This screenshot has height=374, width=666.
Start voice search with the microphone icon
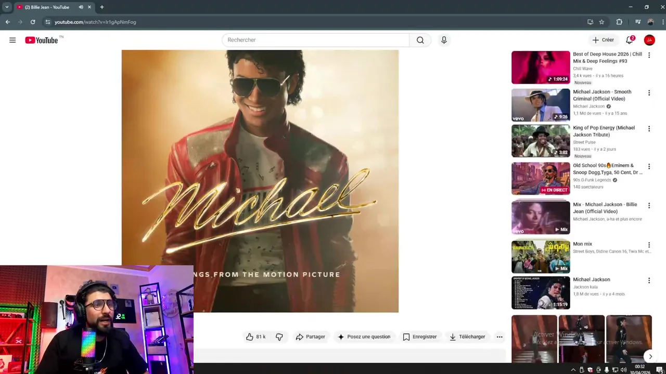(x=444, y=40)
